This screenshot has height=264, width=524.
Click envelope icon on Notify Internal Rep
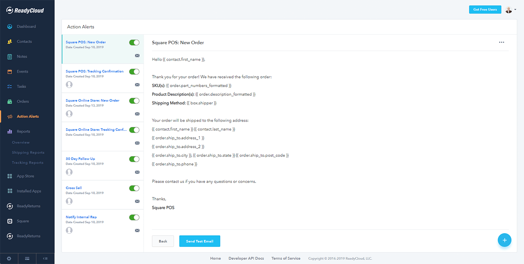137,230
